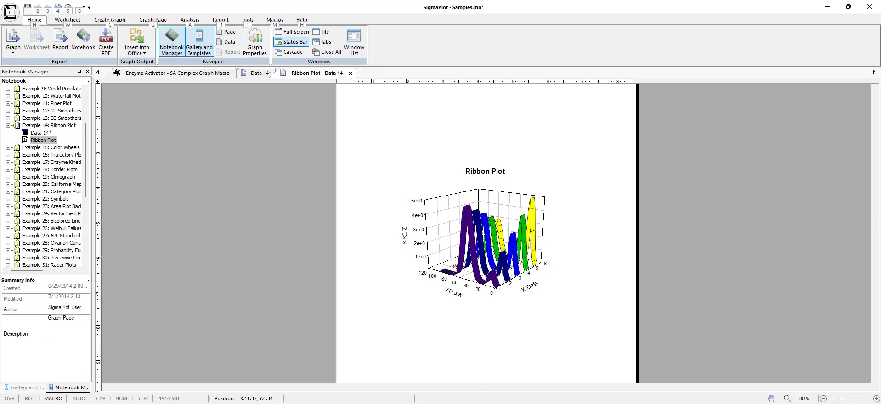Toggle the AUTO indicator in the status bar
Screen dimensions: 881x404
79,398
